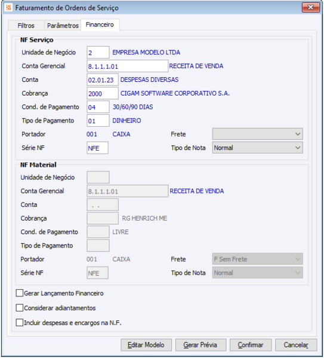Open the NF Serviço Frete dropdown
324x358 pixels.
coord(257,134)
